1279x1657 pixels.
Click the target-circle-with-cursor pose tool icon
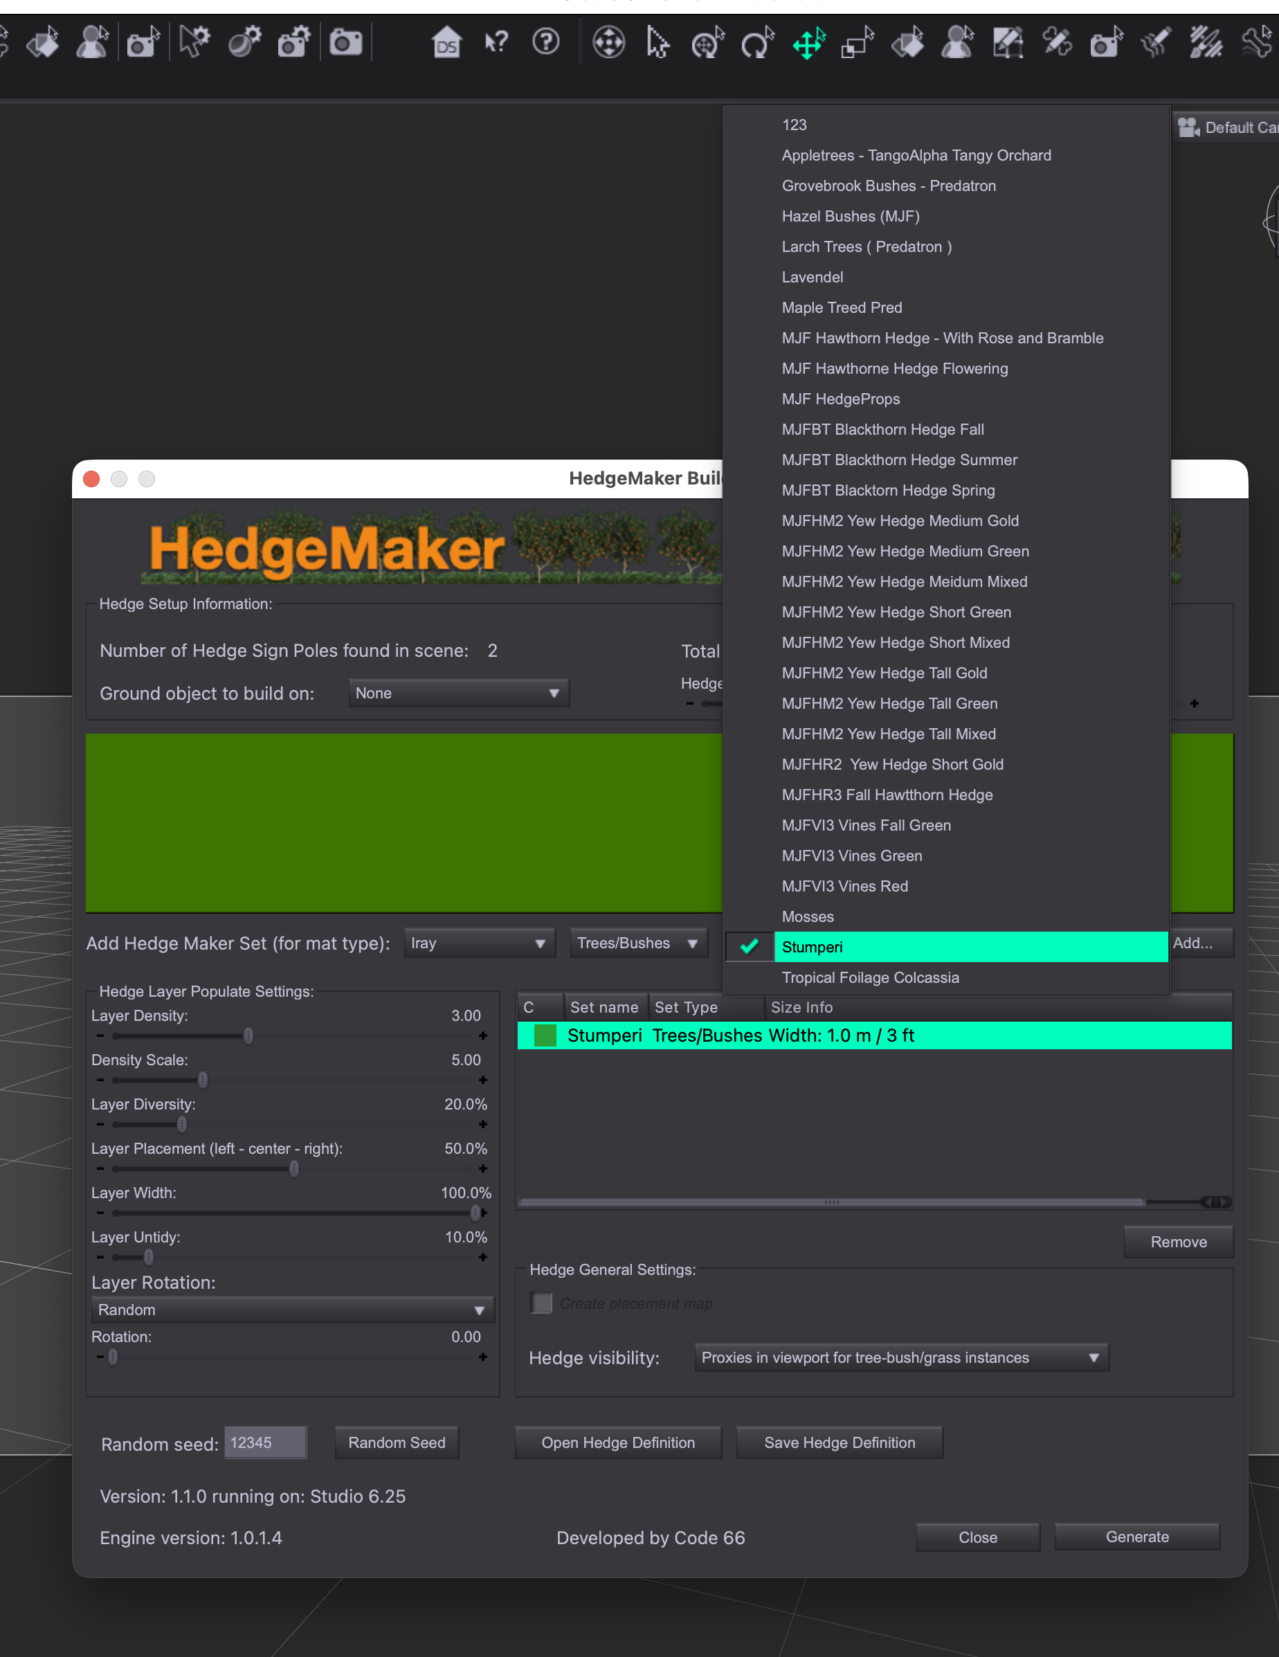[x=708, y=42]
